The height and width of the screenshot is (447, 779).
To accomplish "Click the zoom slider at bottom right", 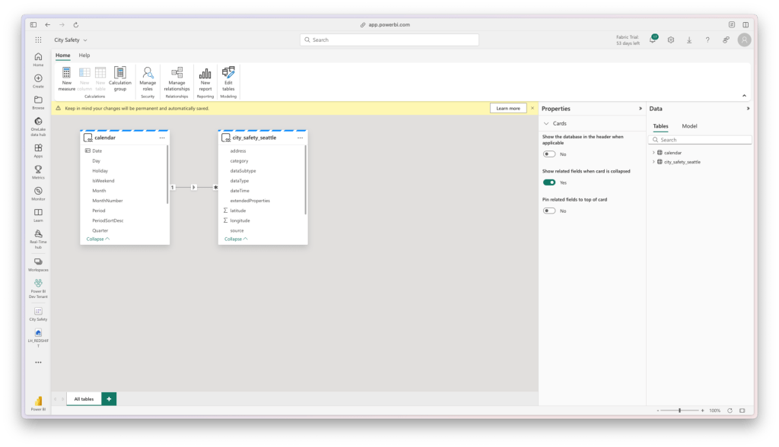I will click(x=679, y=411).
